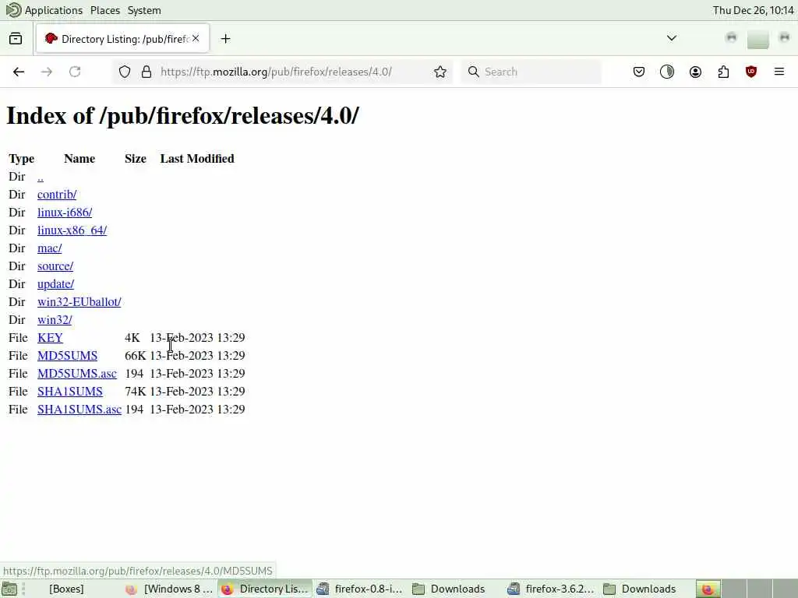Screen dimensions: 798x598
Task: Open the source/ directory
Action: tap(55, 266)
